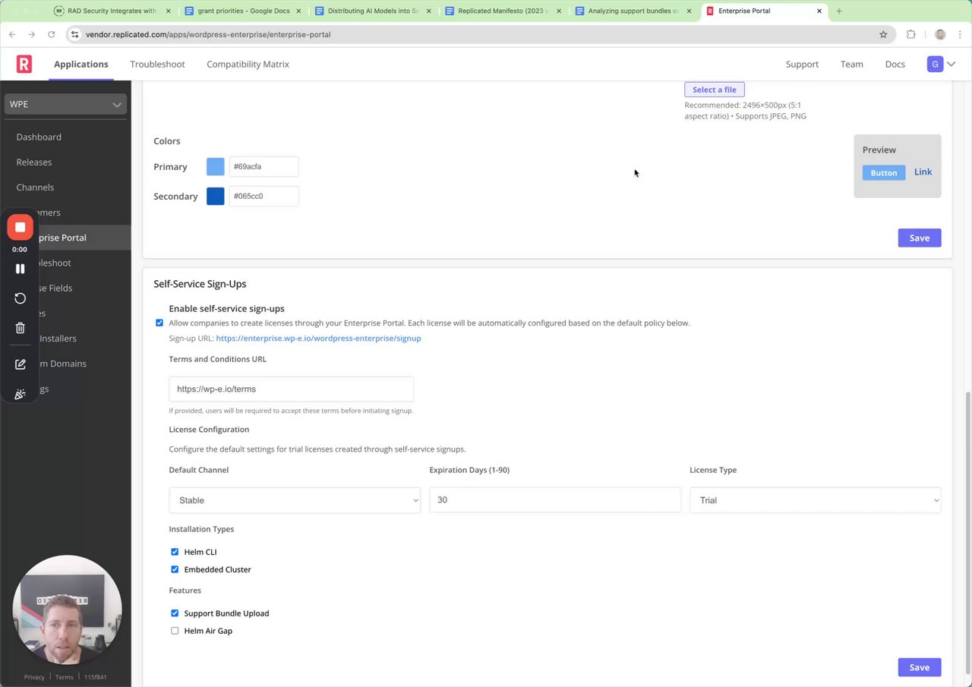This screenshot has width=972, height=687.
Task: Uncheck Embedded Cluster installation type
Action: point(175,569)
